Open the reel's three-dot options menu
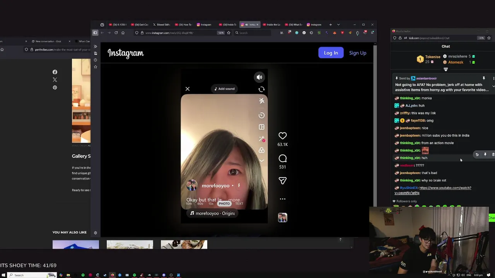The image size is (495, 278). click(283, 199)
